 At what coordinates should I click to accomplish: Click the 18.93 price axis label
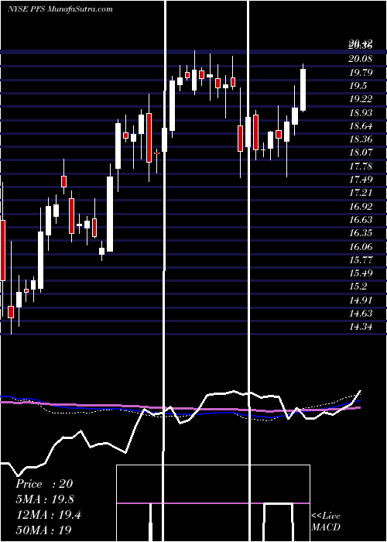pos(361,113)
